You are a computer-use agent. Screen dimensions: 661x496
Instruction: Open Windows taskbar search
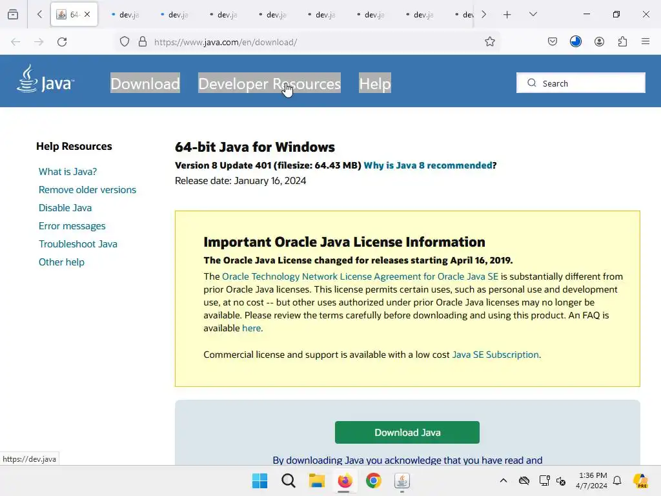(289, 480)
